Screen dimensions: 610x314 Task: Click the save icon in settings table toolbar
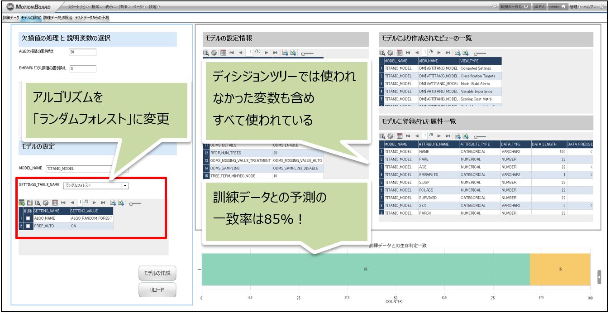click(29, 203)
